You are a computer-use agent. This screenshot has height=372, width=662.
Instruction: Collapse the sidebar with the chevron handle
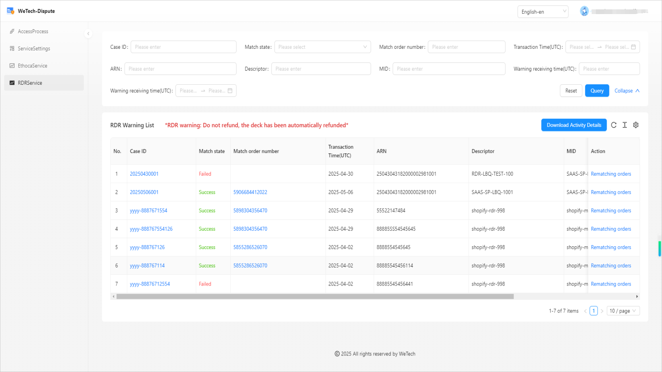(88, 34)
